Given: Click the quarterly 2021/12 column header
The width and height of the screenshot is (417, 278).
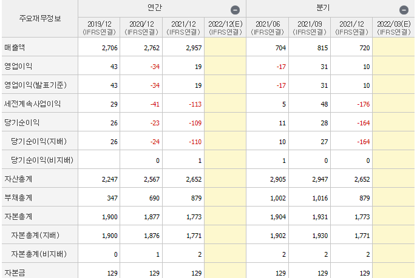Looking at the screenshot, I should pyautogui.click(x=351, y=28).
